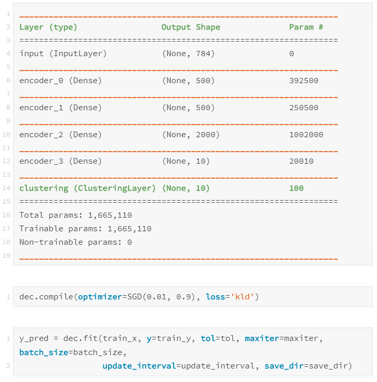Click the 'Total params: 1,665,110' line
The image size is (377, 382).
coord(76,215)
